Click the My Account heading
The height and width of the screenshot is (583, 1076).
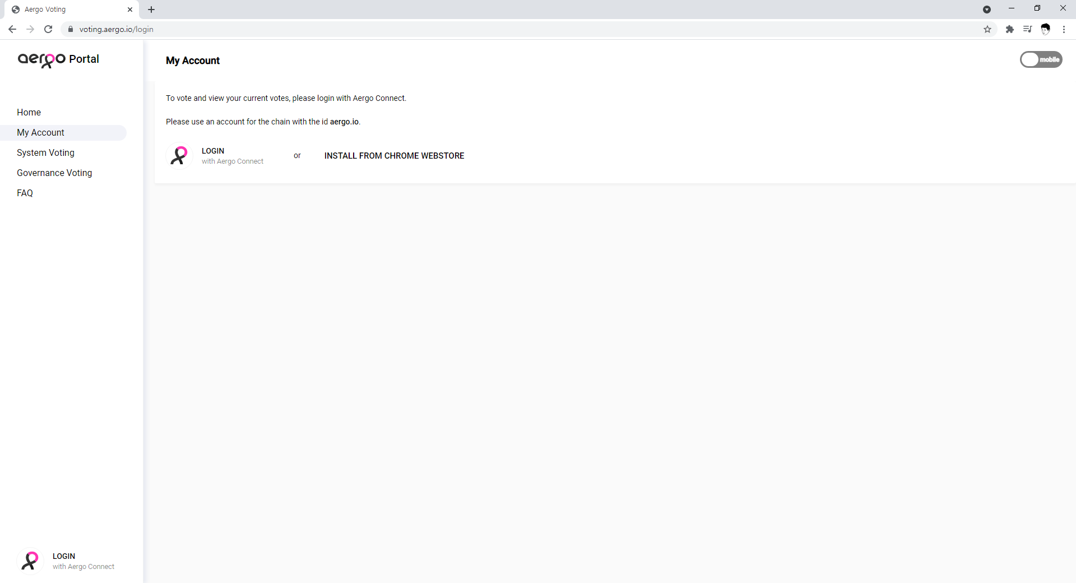point(193,61)
